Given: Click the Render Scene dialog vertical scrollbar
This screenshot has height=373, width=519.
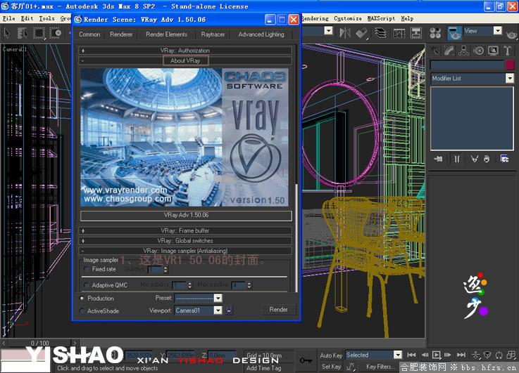Looking at the screenshot, I should (x=296, y=237).
